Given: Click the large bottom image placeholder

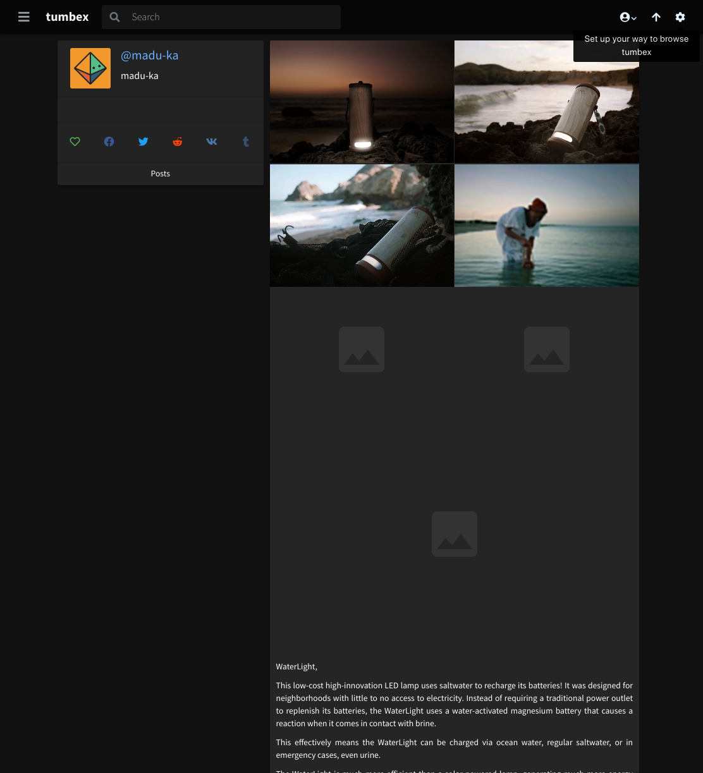Looking at the screenshot, I should [x=455, y=534].
